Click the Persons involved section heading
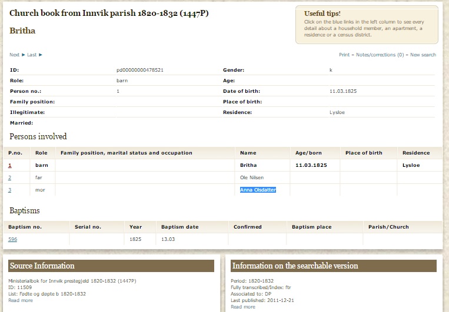The image size is (449, 312). coord(38,136)
